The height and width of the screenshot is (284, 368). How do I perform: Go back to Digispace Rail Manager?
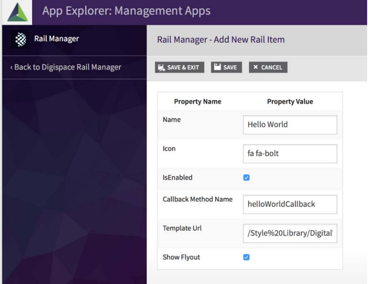pyautogui.click(x=66, y=67)
